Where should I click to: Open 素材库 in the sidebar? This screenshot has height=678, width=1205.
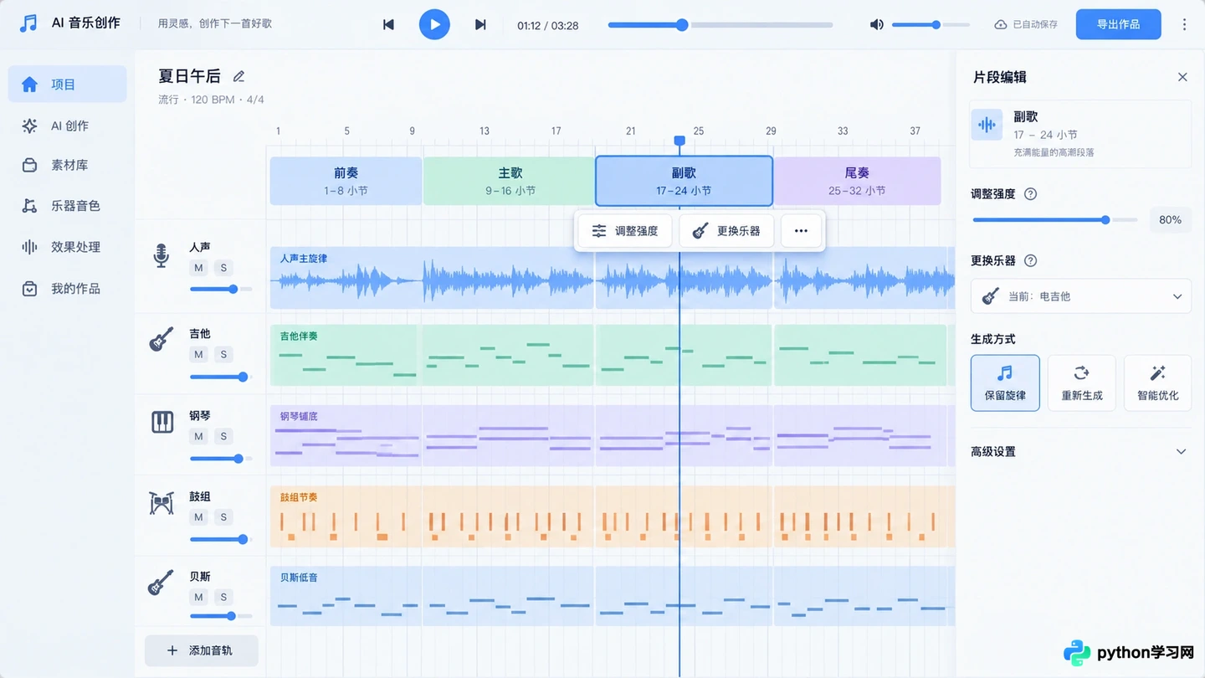pyautogui.click(x=68, y=166)
